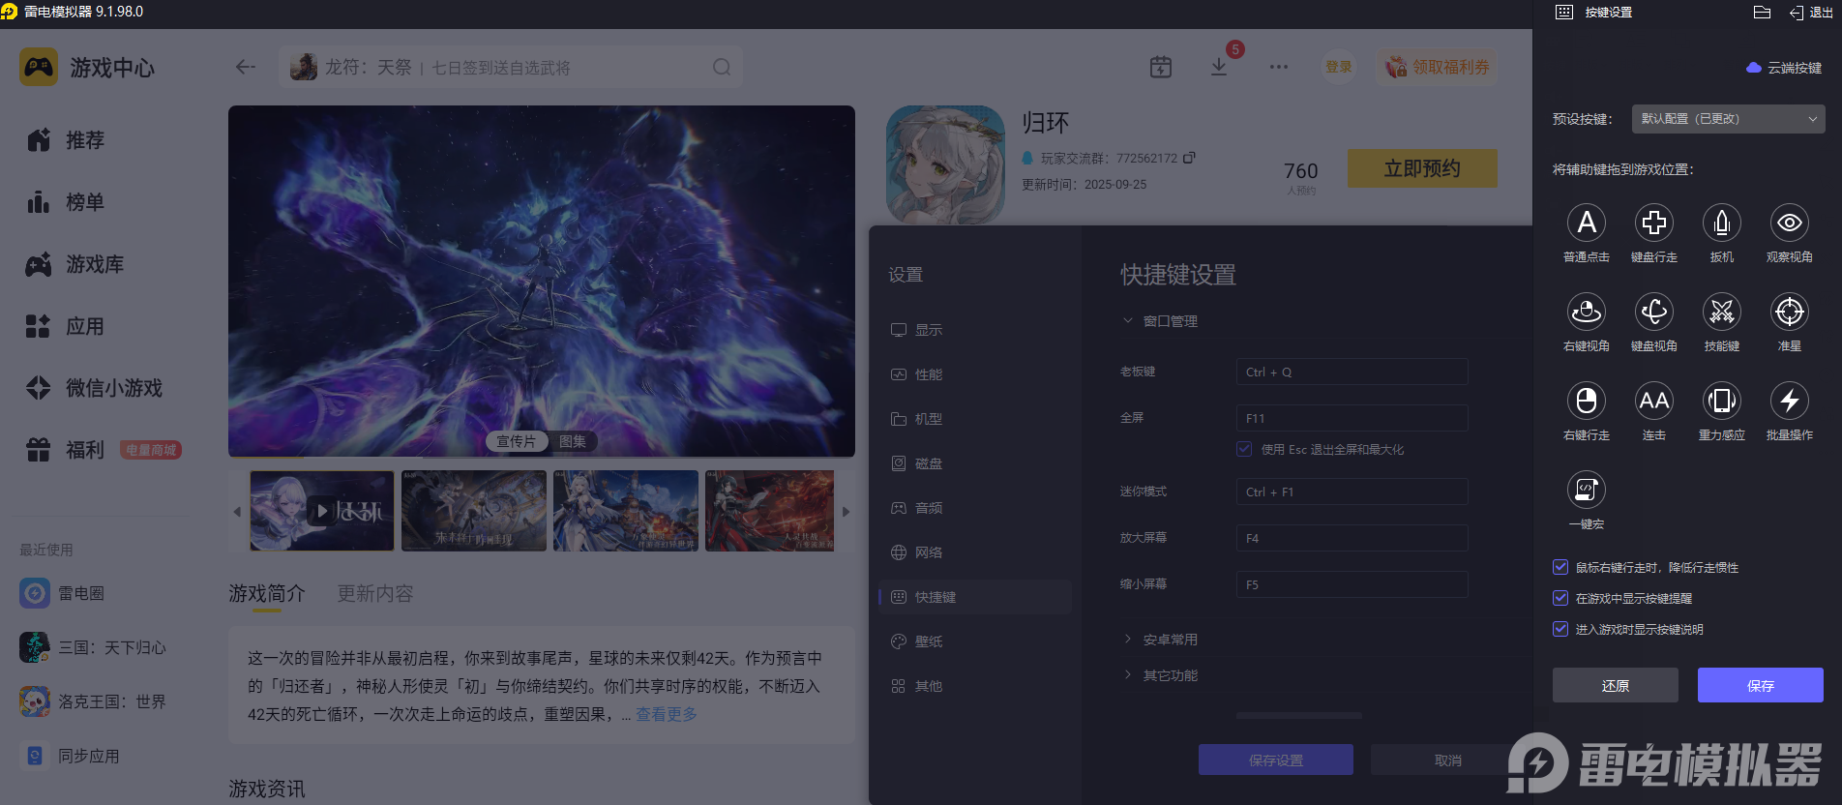Click 查看更多 link in game intro
Viewport: 1842px width, 805px height.
667,714
